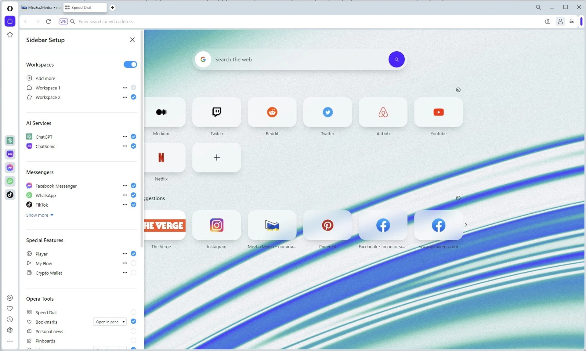This screenshot has width=586, height=351.
Task: Open the Netflix speed dial tile
Action: coord(165,157)
